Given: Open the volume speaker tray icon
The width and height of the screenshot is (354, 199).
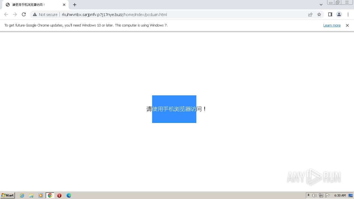Looking at the screenshot, I should pyautogui.click(x=314, y=195).
